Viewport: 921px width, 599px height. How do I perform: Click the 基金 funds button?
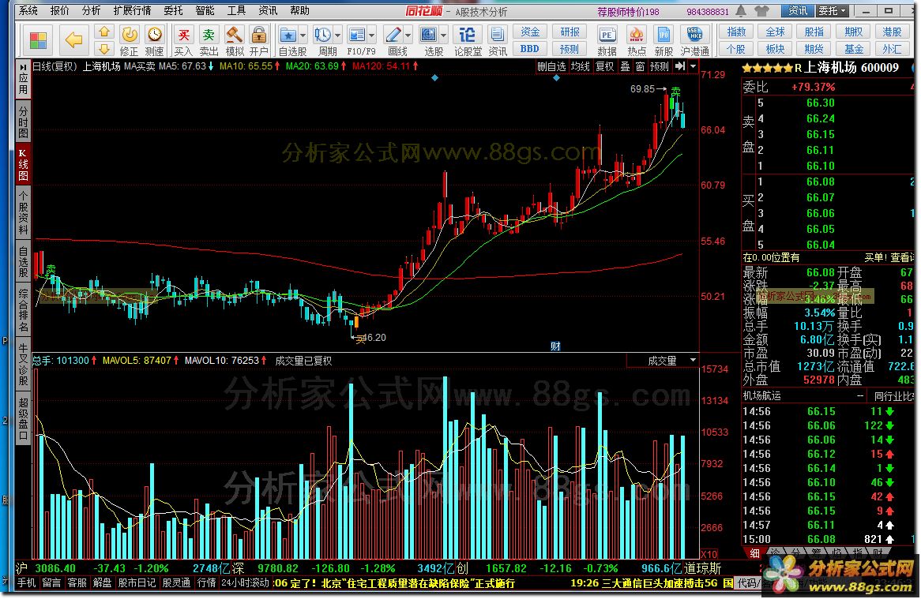coord(853,49)
